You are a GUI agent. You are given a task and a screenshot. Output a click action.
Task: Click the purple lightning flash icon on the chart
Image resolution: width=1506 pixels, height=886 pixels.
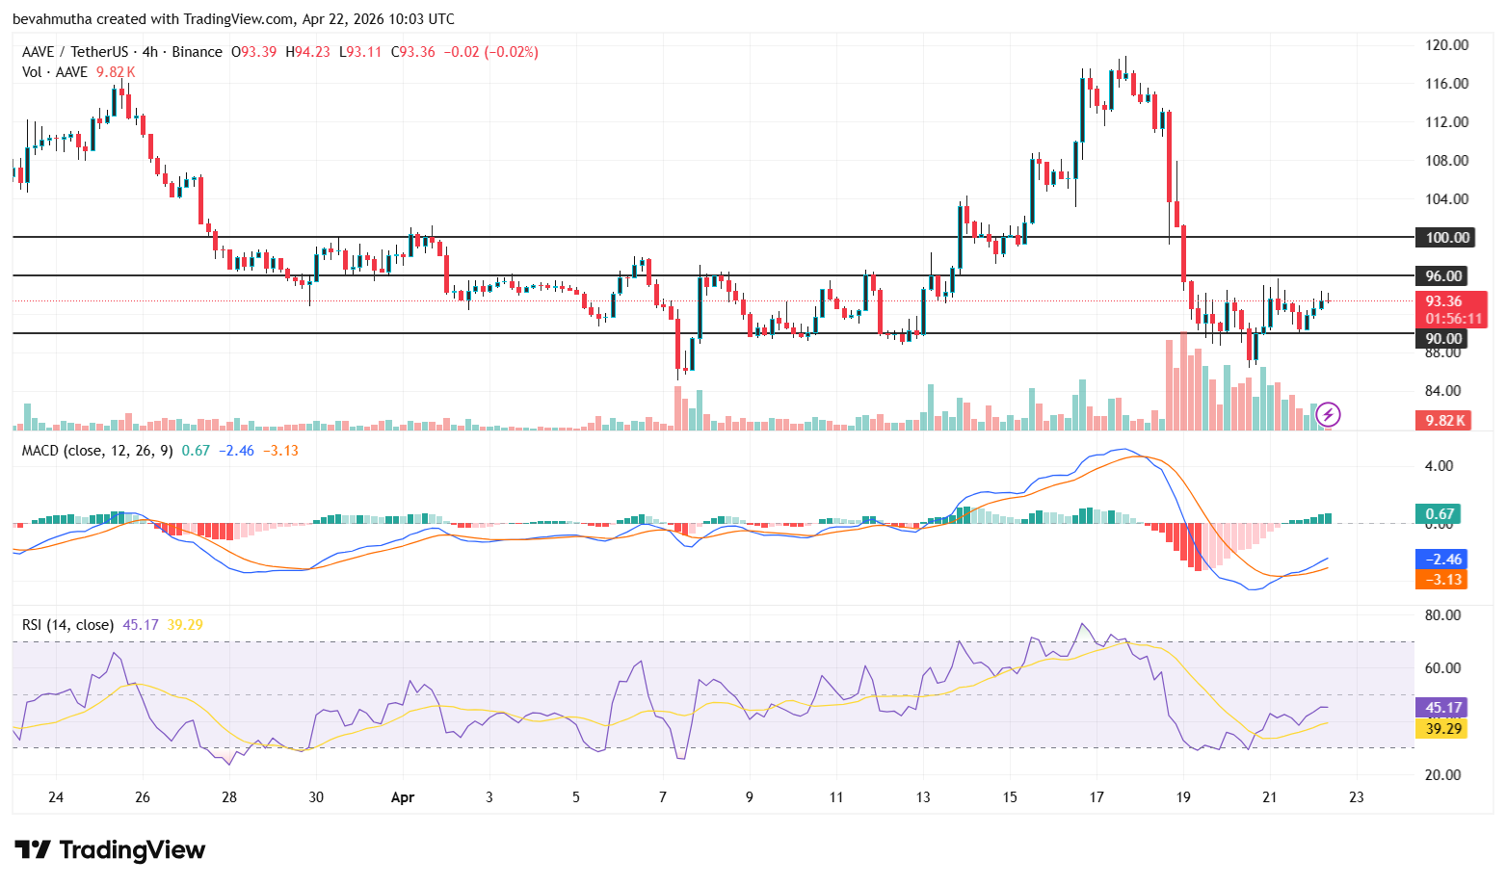[1328, 415]
